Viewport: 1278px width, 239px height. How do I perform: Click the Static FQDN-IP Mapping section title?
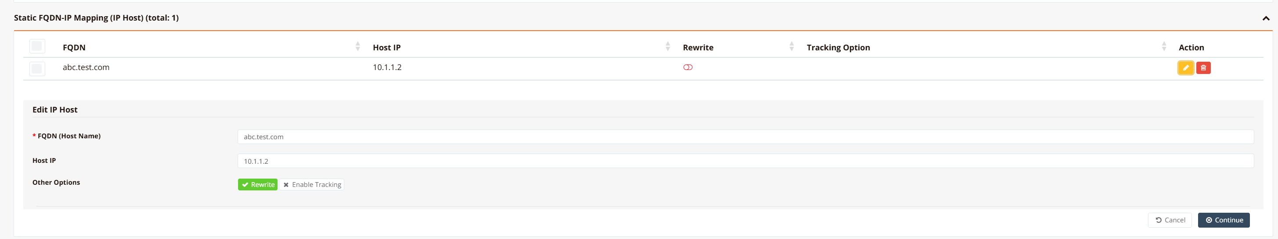[x=96, y=18]
